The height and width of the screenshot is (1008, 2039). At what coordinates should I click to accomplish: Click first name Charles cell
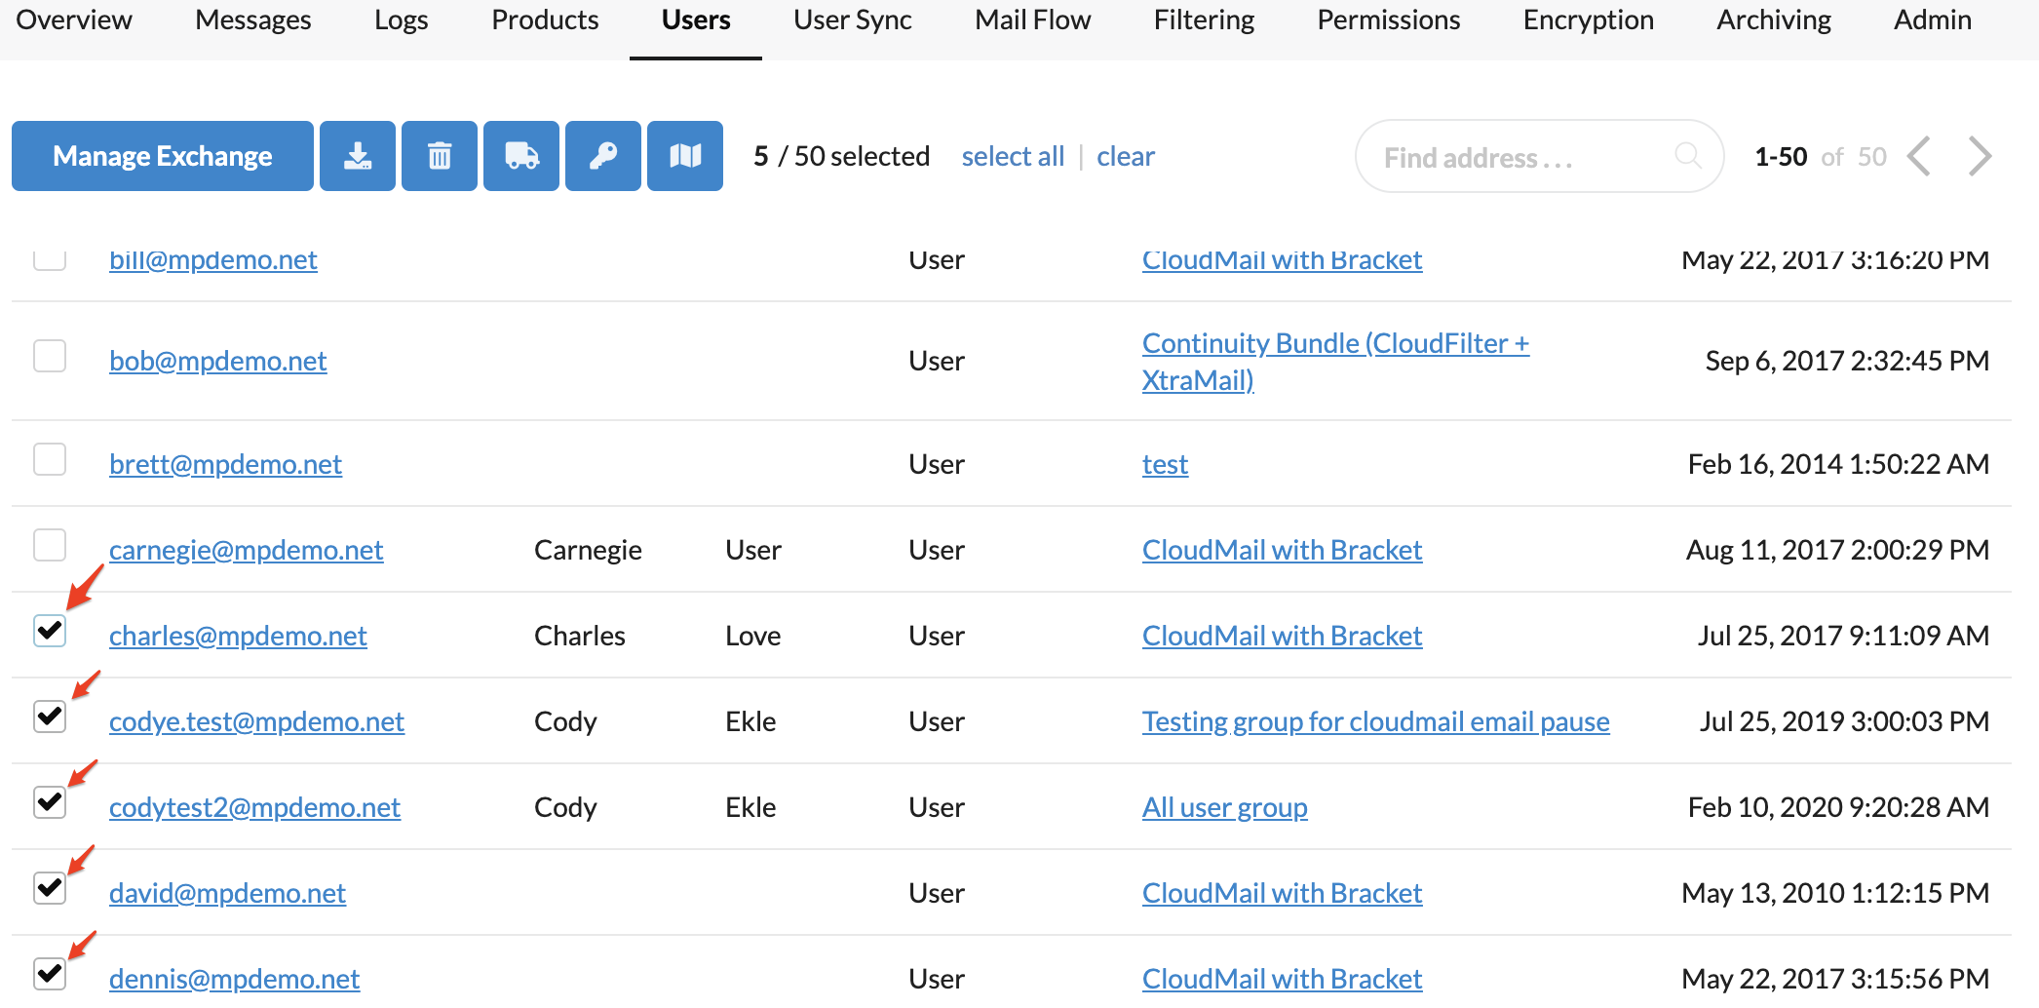580,636
